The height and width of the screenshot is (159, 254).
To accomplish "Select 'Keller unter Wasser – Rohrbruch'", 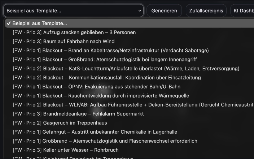I will coord(65,150).
